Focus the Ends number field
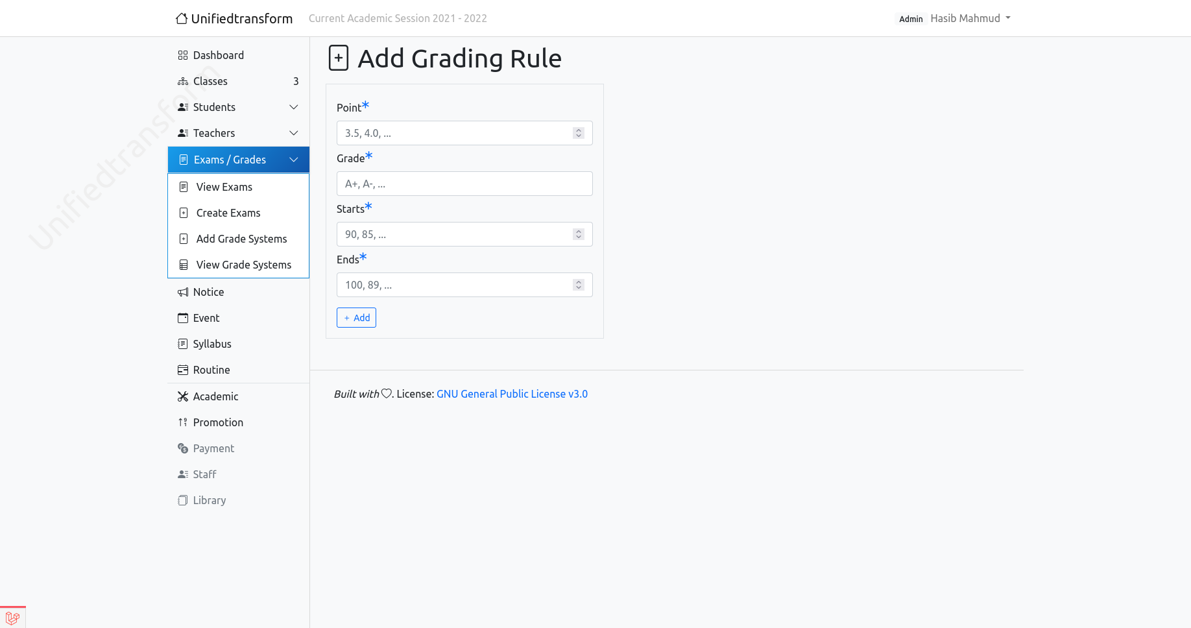 (464, 285)
